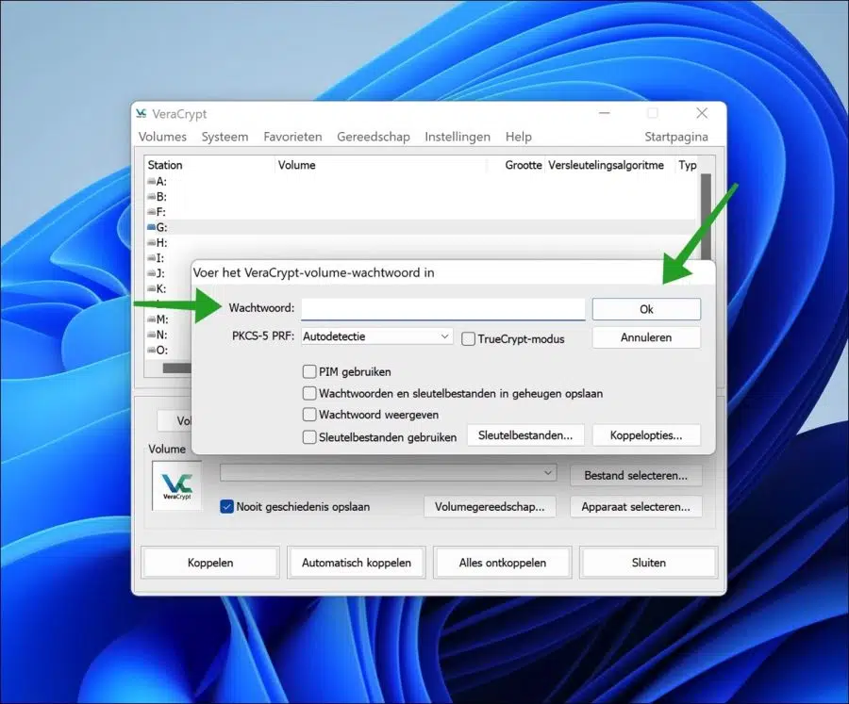Check the PIM gebruiken option
The width and height of the screenshot is (849, 704).
tap(309, 371)
